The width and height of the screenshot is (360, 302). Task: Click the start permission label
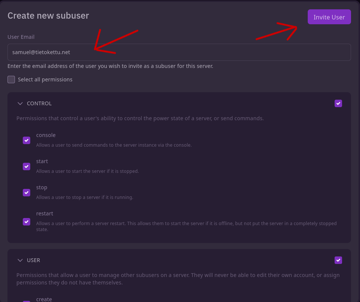(x=42, y=161)
